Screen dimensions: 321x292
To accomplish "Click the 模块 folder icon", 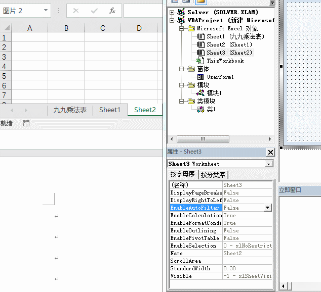I will 191,85.
